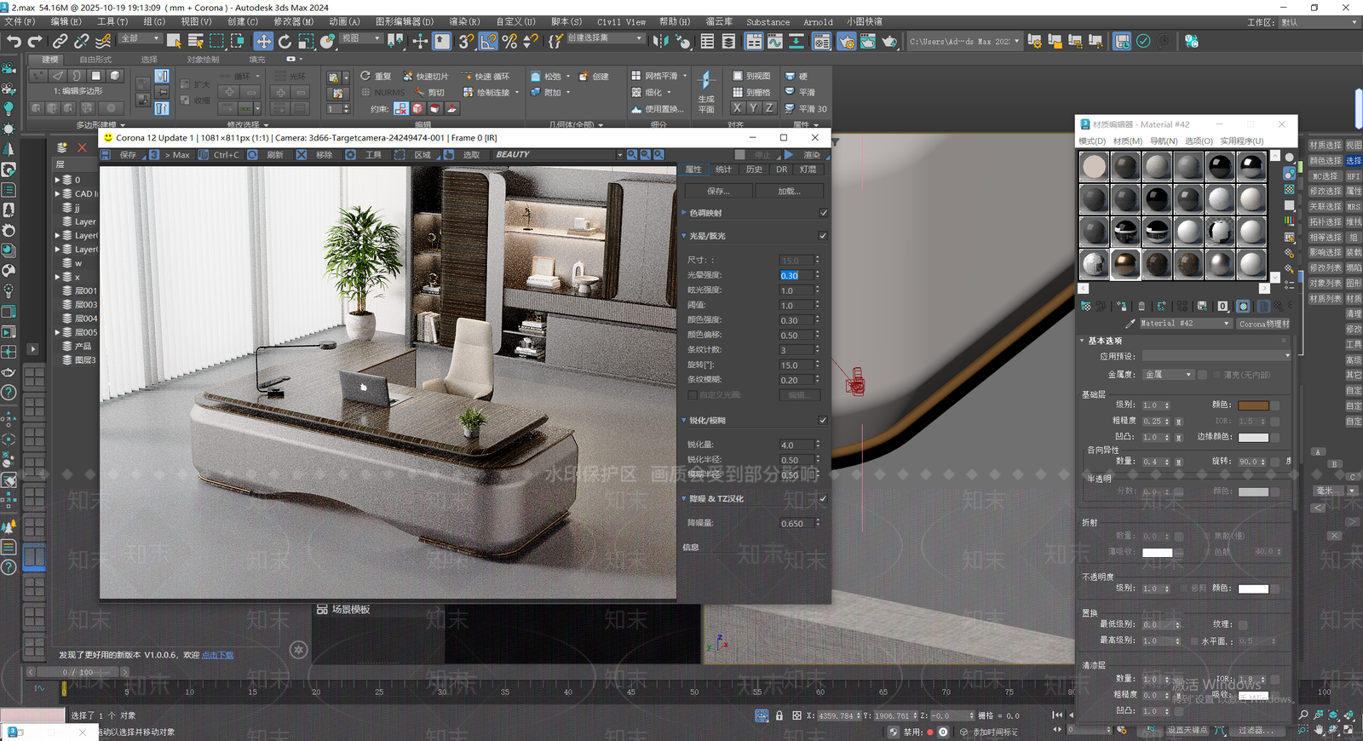Open the Arnold menu
Viewport: 1363px width, 741px height.
pos(818,22)
